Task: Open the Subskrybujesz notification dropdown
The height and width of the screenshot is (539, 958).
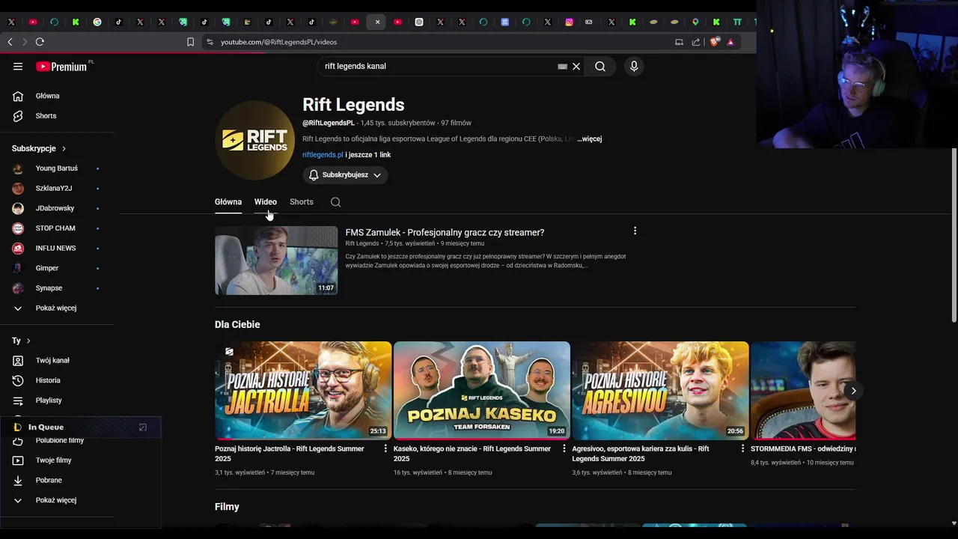Action: (345, 175)
